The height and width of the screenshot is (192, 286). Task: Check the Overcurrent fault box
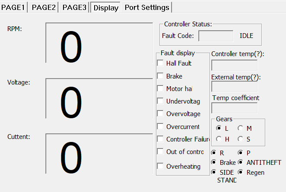[160, 126]
